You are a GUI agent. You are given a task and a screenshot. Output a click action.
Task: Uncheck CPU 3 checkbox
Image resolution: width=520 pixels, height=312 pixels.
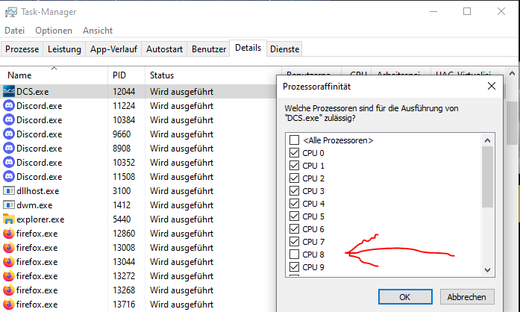pyautogui.click(x=294, y=191)
